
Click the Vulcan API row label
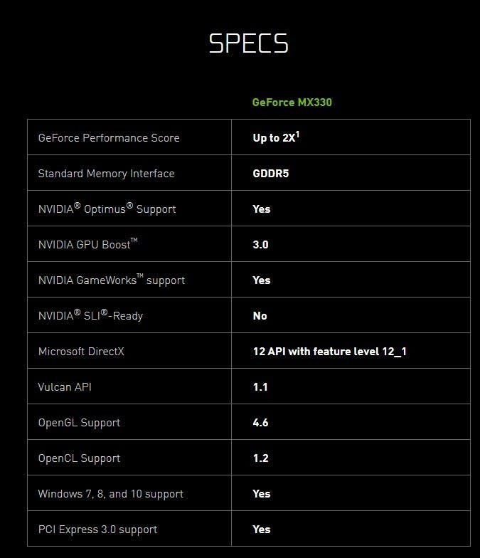65,386
